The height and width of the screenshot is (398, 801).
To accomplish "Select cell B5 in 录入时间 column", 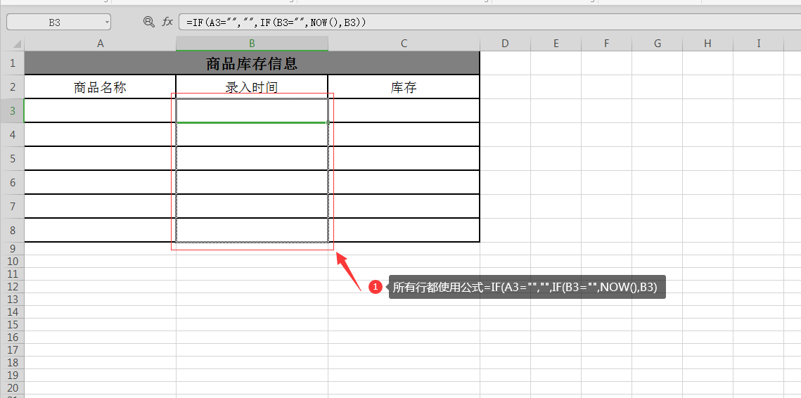I will pos(252,158).
